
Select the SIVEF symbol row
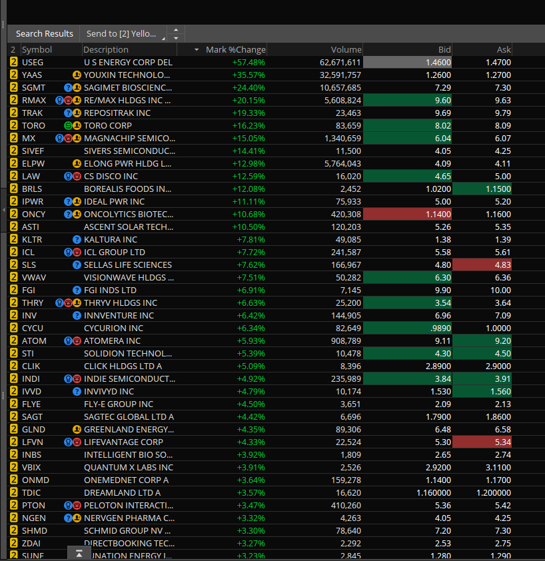tap(33, 151)
